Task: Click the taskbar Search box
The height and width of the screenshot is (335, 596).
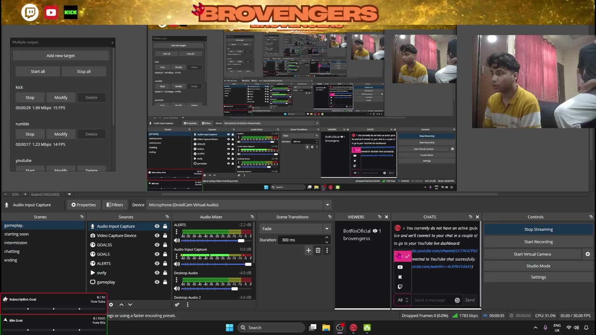Action: pos(271,328)
